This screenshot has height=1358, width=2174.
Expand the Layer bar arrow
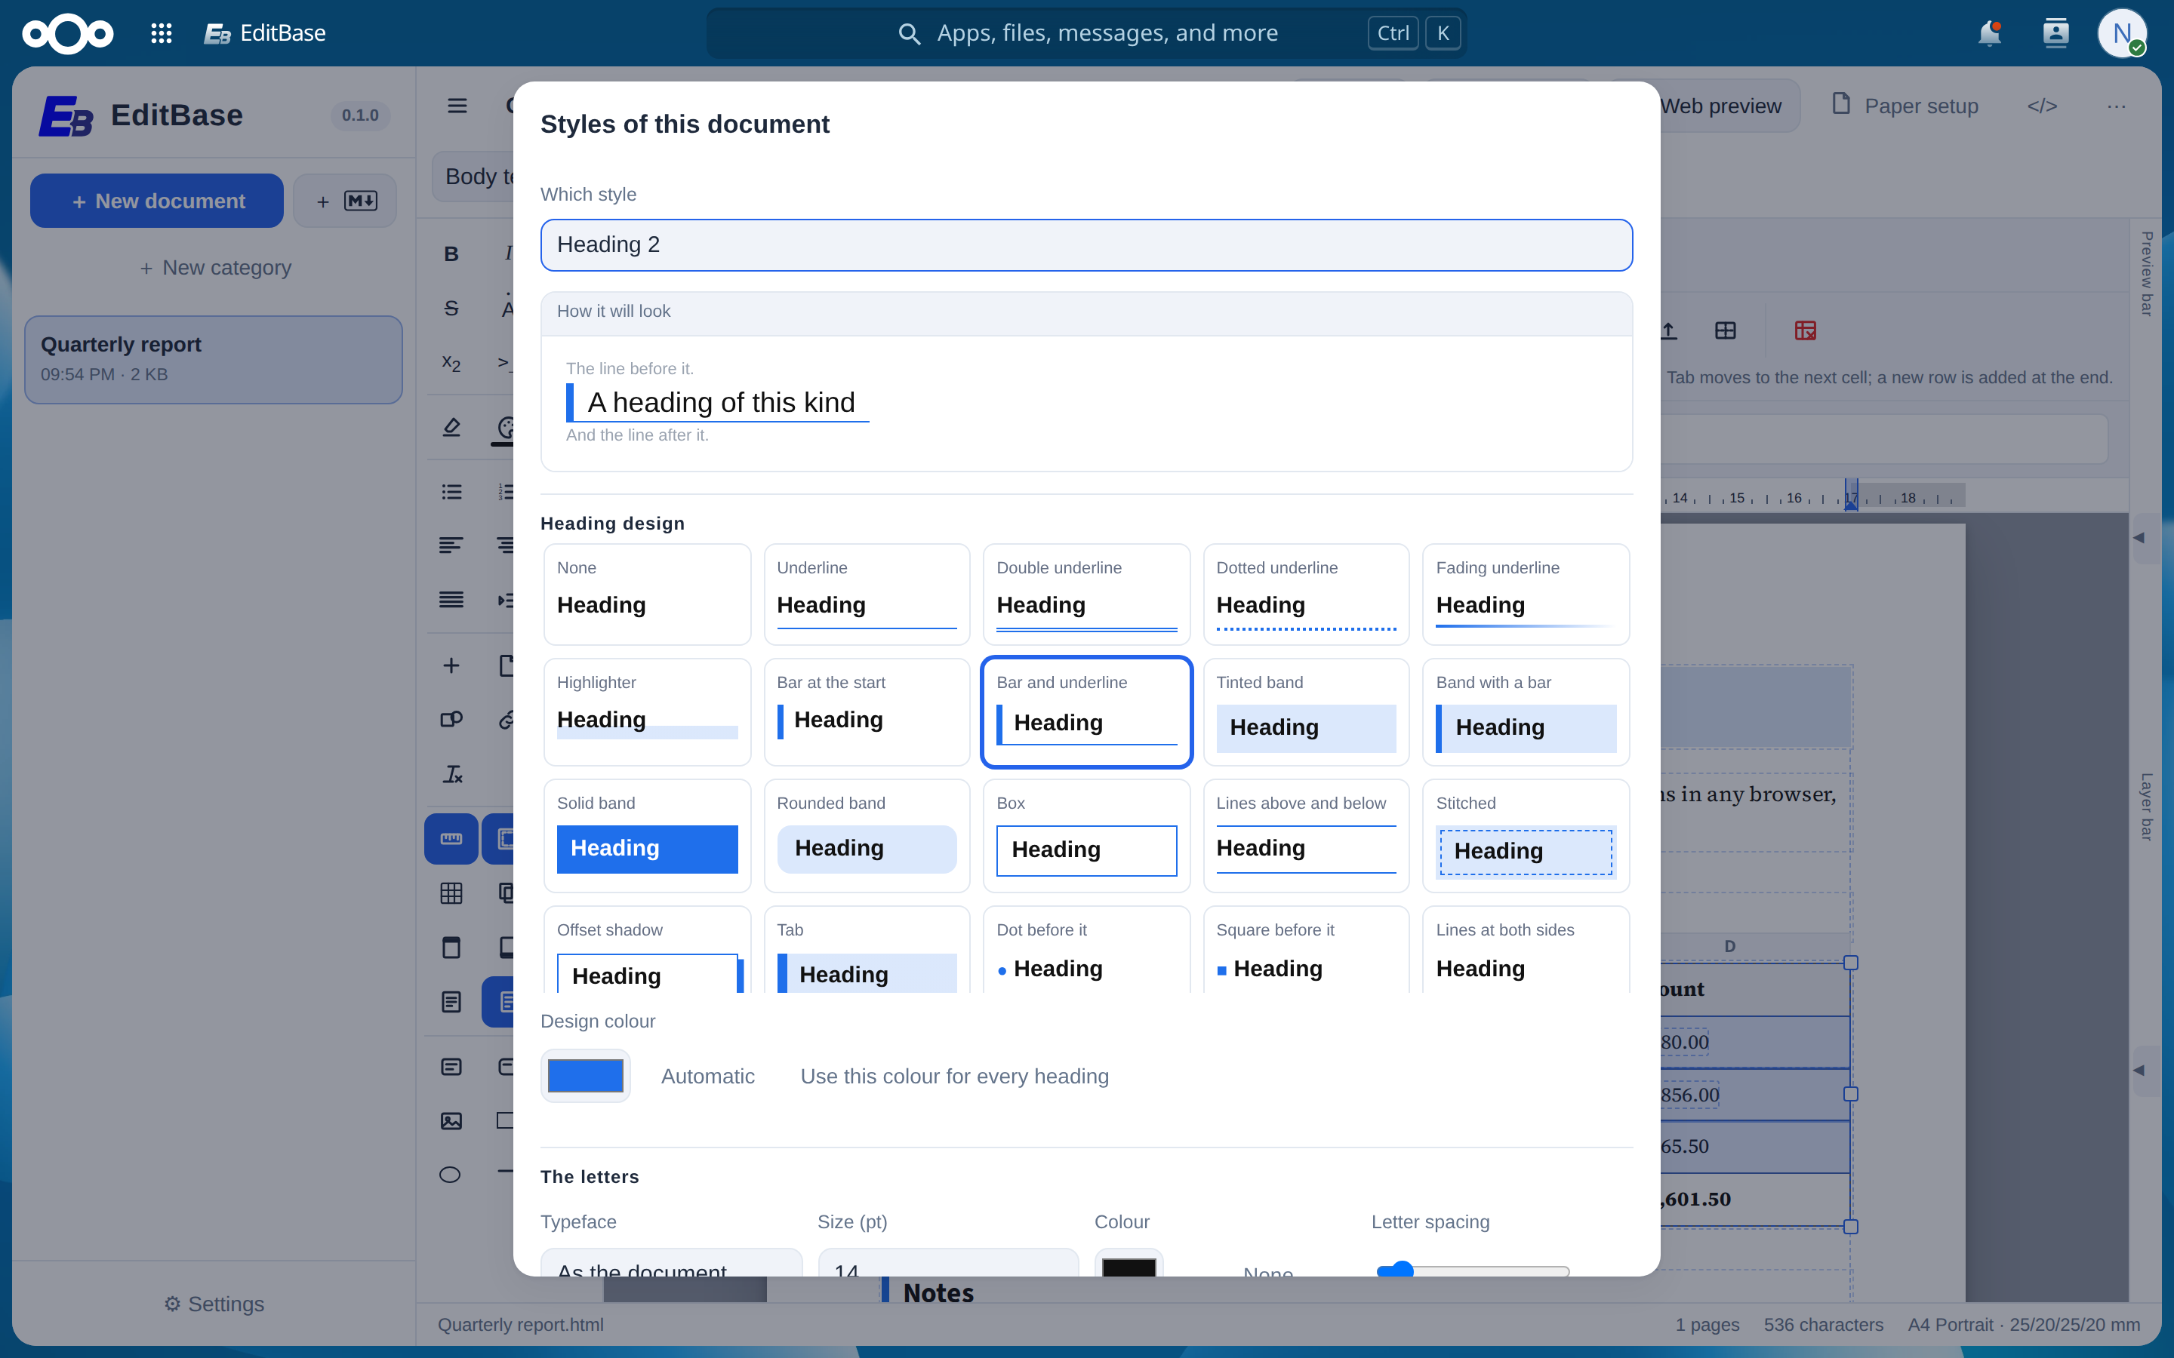tap(2139, 1071)
